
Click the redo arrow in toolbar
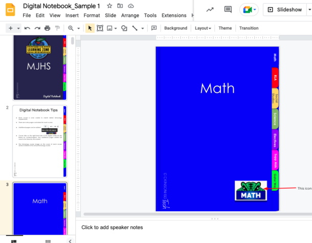click(37, 28)
